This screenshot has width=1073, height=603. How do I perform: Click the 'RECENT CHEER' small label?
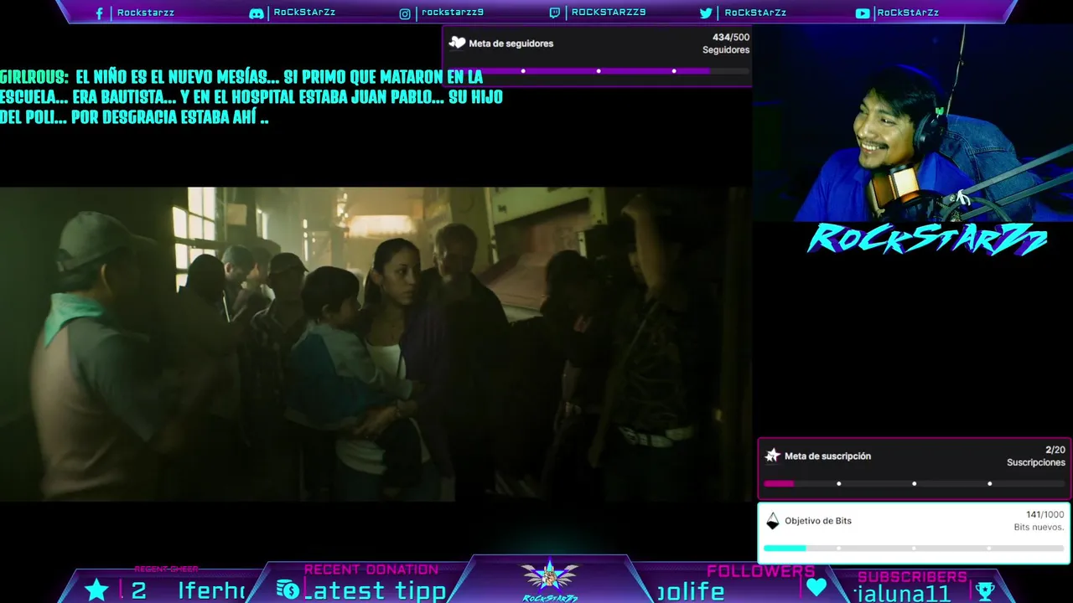click(x=166, y=569)
